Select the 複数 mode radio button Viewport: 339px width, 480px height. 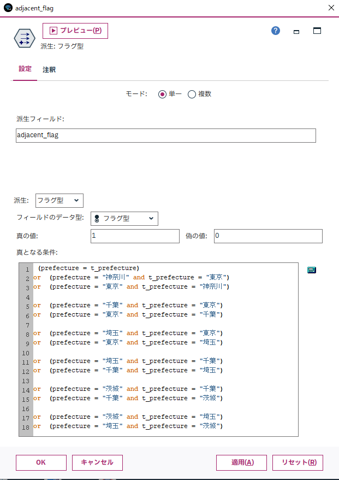(192, 94)
